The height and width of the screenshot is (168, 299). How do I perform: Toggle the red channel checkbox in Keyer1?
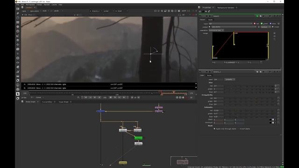click(x=255, y=24)
